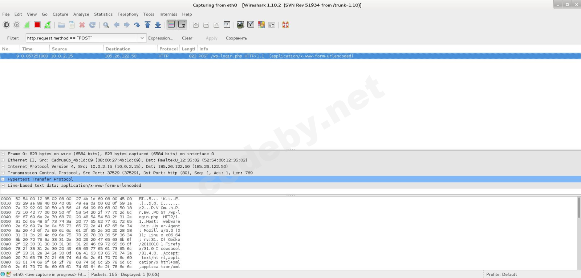The height and width of the screenshot is (278, 581).
Task: Open the capture interfaces list icon
Action: pyautogui.click(x=6, y=25)
